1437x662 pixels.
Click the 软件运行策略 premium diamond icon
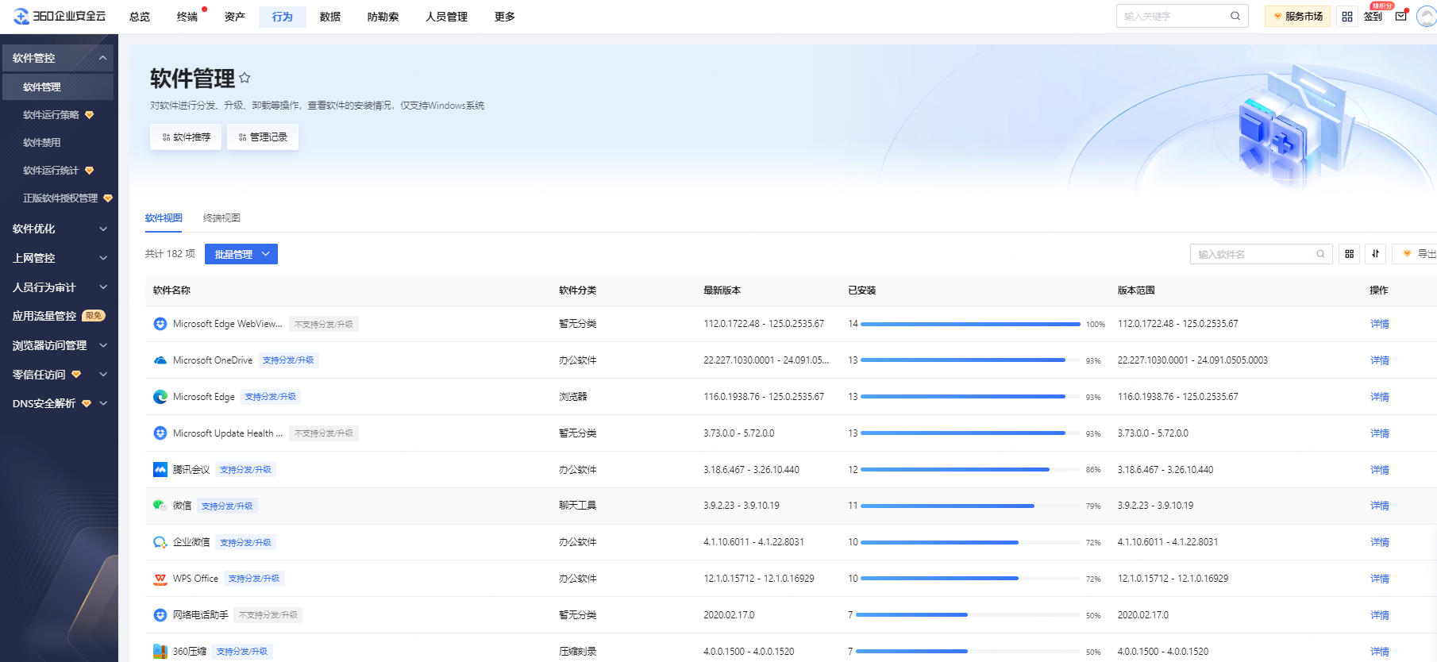tap(89, 115)
